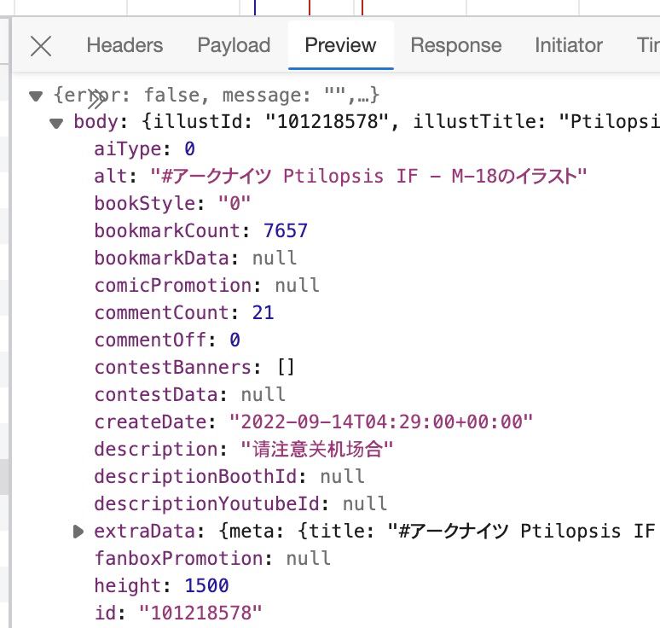
Task: Open the Response tab
Action: click(456, 45)
